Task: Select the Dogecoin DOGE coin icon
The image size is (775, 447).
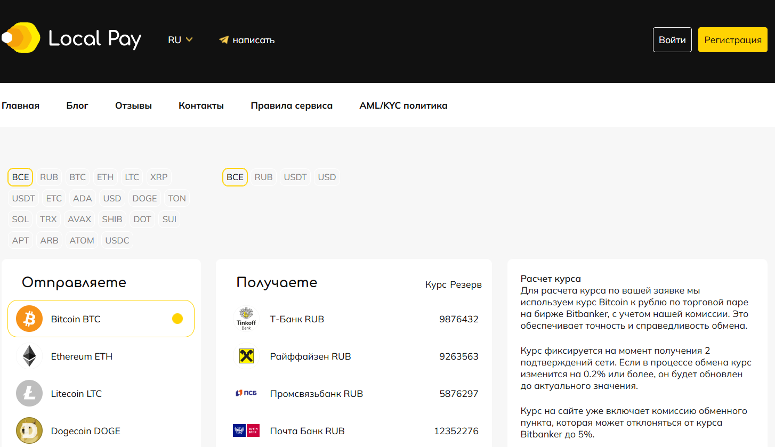Action: pos(29,430)
